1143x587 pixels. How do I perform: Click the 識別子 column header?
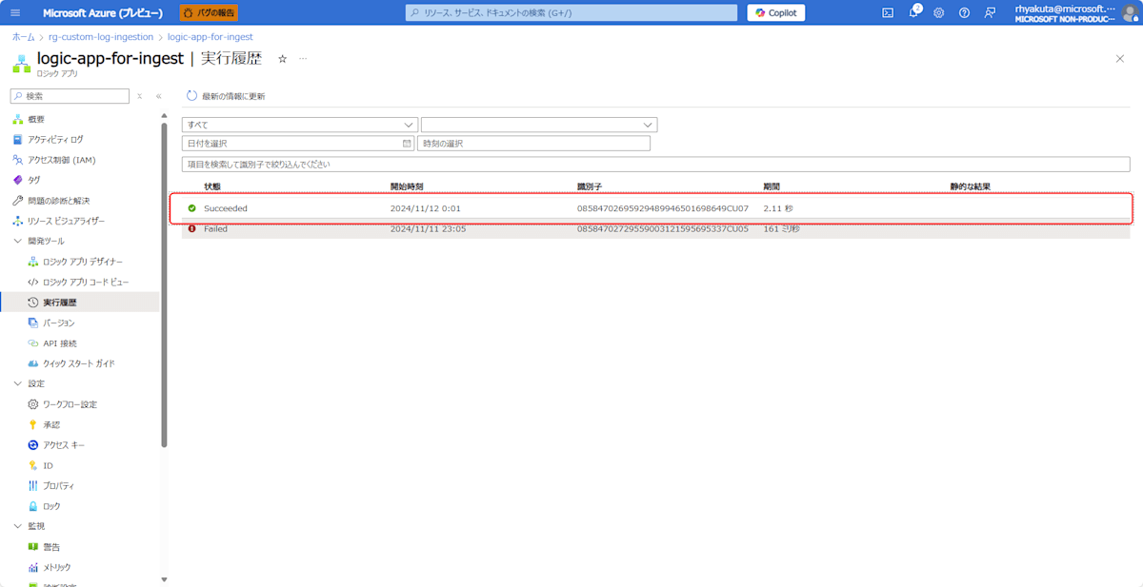click(589, 186)
